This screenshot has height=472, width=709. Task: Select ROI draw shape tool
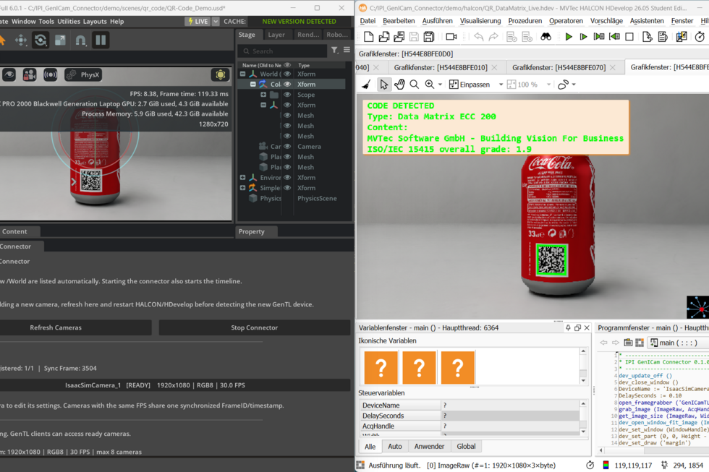pyautogui.click(x=563, y=85)
